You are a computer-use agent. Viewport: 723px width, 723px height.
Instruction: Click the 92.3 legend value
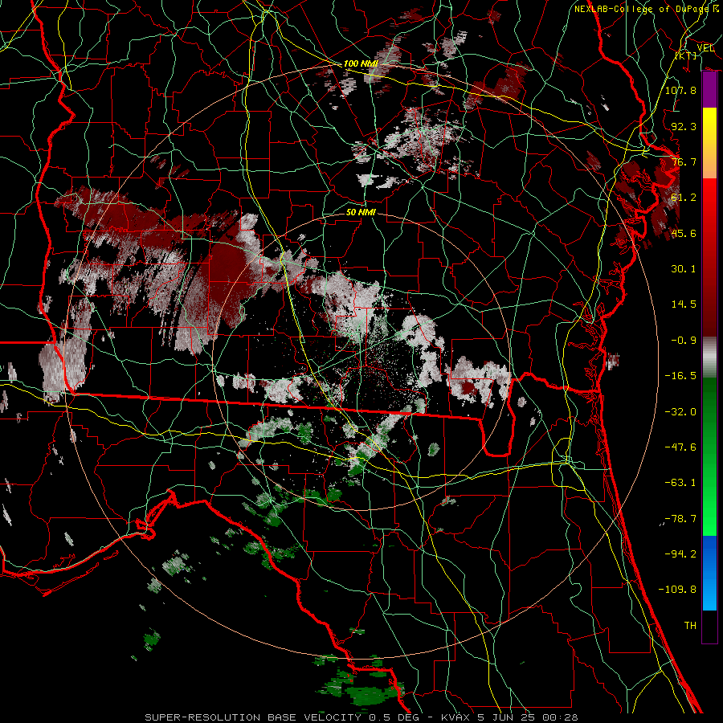[x=684, y=126]
